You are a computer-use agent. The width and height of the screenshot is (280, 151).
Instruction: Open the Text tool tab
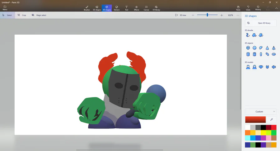coord(126,8)
